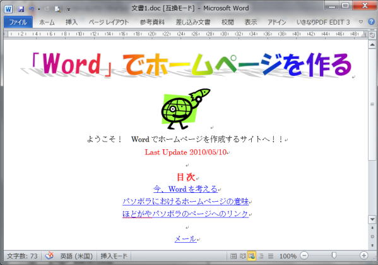Image resolution: width=378 pixels, height=265 pixels.
Task: Click the print preview icon in quick access toolbar
Action: click(57, 9)
